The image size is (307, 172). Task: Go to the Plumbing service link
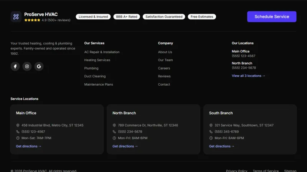[x=91, y=68]
